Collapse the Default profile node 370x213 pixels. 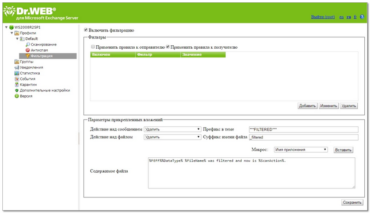coord(17,38)
